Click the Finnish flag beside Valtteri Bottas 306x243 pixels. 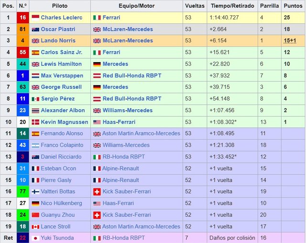pos(35,192)
